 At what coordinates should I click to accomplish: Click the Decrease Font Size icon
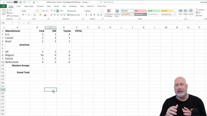click(47, 11)
